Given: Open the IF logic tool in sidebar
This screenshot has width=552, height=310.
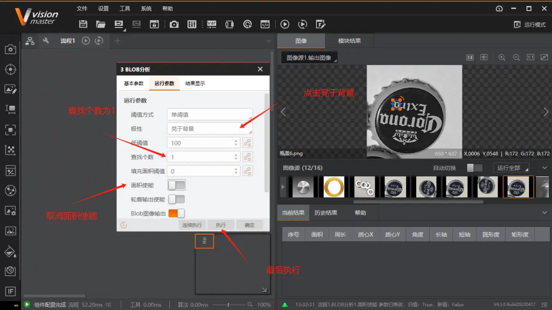Looking at the screenshot, I should click(10, 291).
